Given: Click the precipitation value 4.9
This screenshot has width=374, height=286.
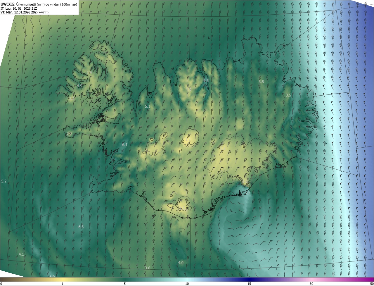Looking at the screenshot, I should [80, 86].
